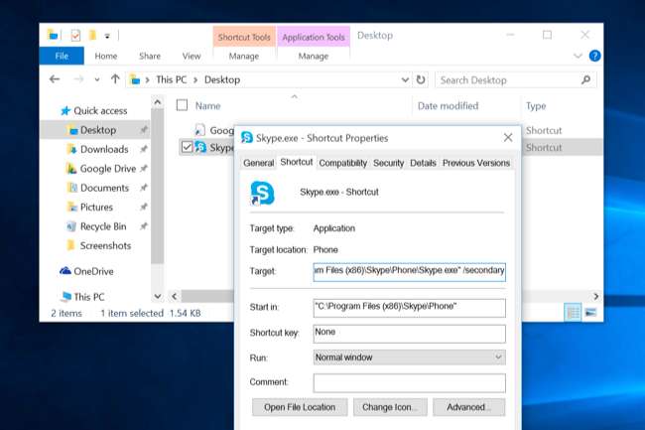
Task: Click into the Target text field
Action: [409, 270]
